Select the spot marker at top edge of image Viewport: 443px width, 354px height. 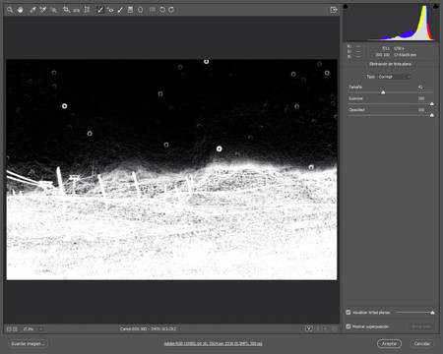206,62
